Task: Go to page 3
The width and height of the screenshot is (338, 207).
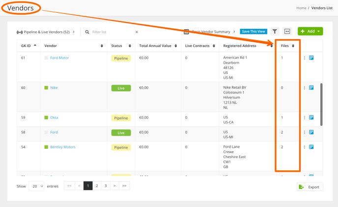Action: 106,186
